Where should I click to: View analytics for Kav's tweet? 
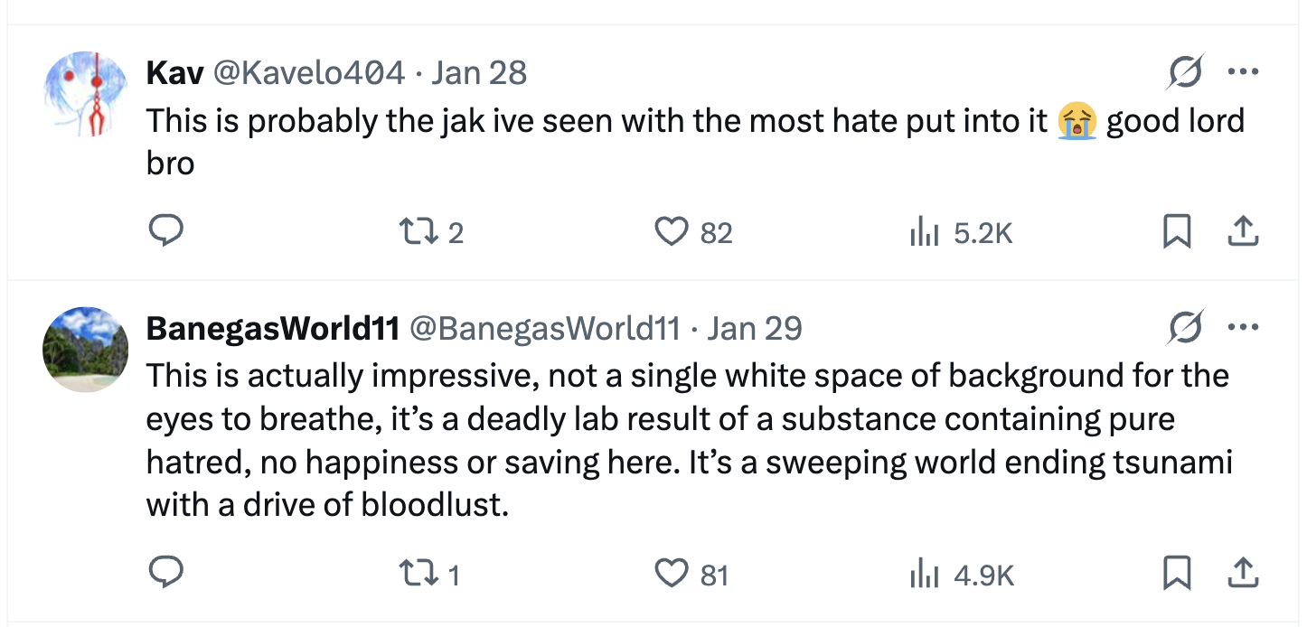pyautogui.click(x=920, y=233)
